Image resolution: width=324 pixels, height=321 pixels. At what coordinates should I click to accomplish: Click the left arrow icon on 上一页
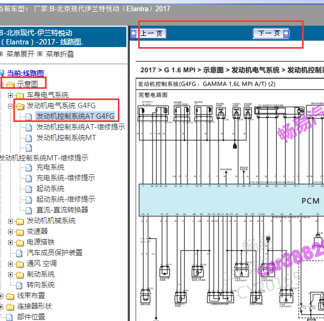[x=134, y=33]
